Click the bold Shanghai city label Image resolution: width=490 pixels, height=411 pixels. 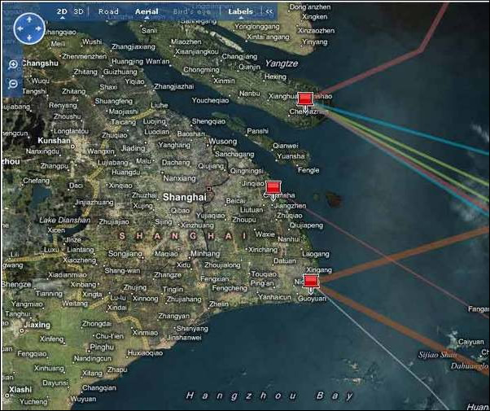(185, 197)
